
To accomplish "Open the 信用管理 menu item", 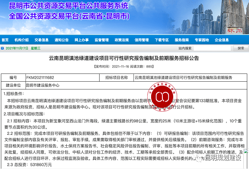I will [142, 40].
